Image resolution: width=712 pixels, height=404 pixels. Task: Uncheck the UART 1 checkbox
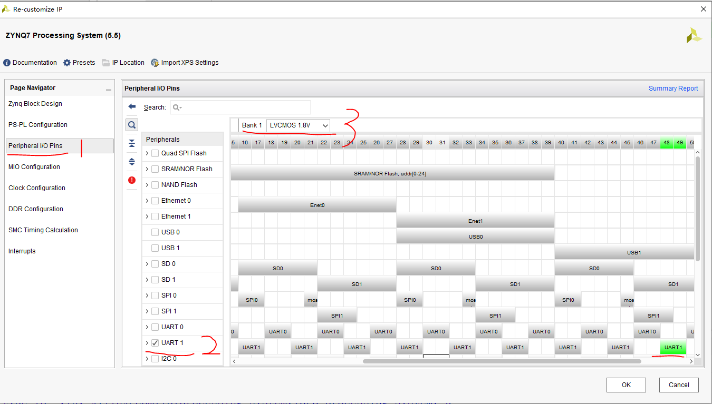point(155,343)
